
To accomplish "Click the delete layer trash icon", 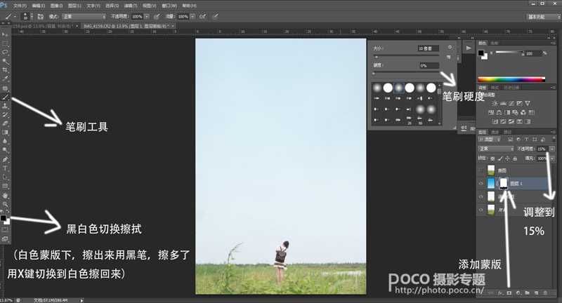I will pyautogui.click(x=545, y=292).
